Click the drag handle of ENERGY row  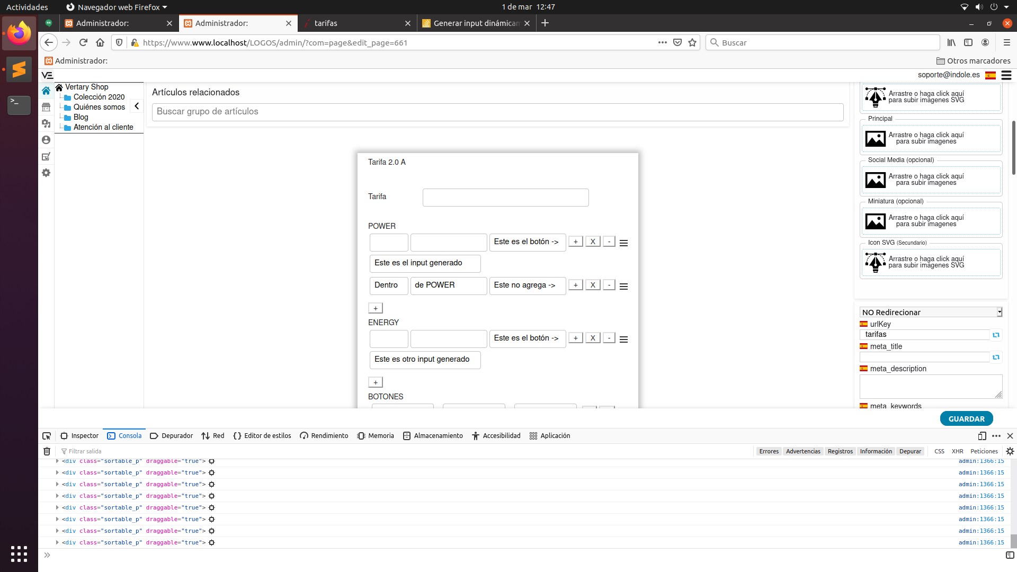point(623,339)
